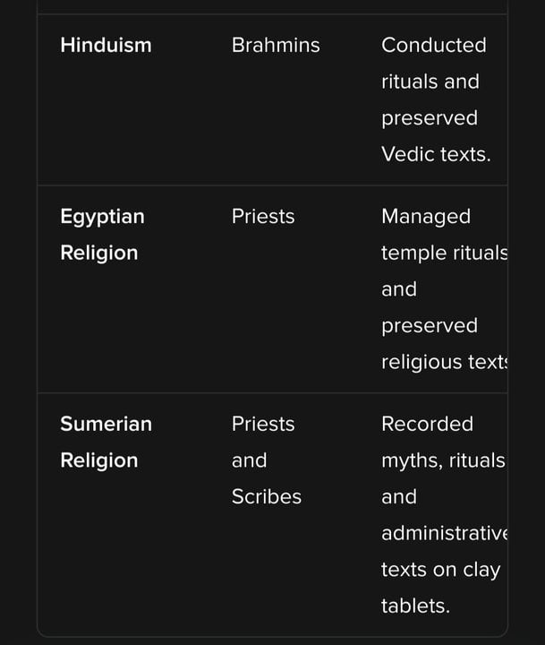Click the word 'Scribes' in Sumerian row
The height and width of the screenshot is (645, 545).
pyautogui.click(x=267, y=497)
